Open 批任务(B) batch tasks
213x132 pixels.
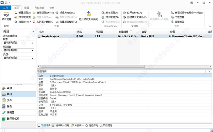pyautogui.click(x=22, y=22)
